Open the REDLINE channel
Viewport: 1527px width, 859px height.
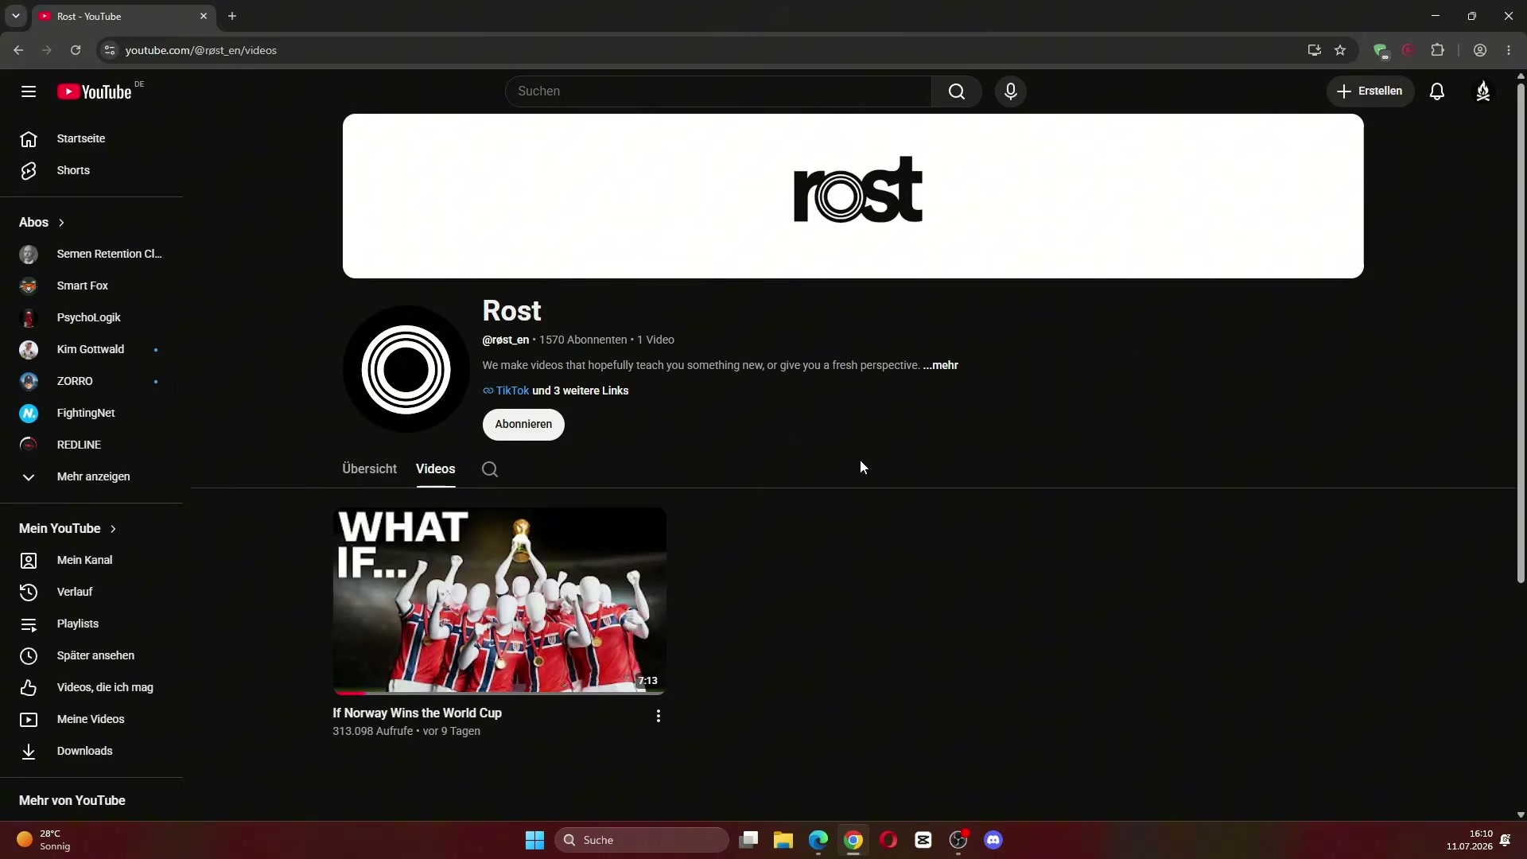pyautogui.click(x=91, y=445)
